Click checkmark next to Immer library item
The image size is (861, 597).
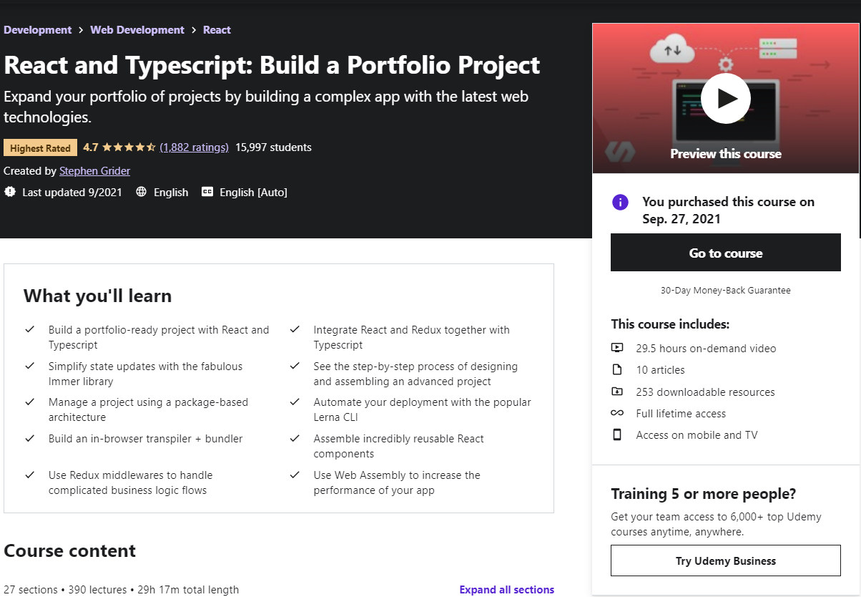pos(30,366)
